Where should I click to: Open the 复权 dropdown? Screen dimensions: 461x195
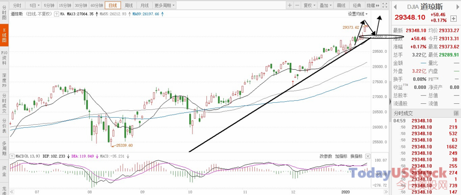point(310,5)
